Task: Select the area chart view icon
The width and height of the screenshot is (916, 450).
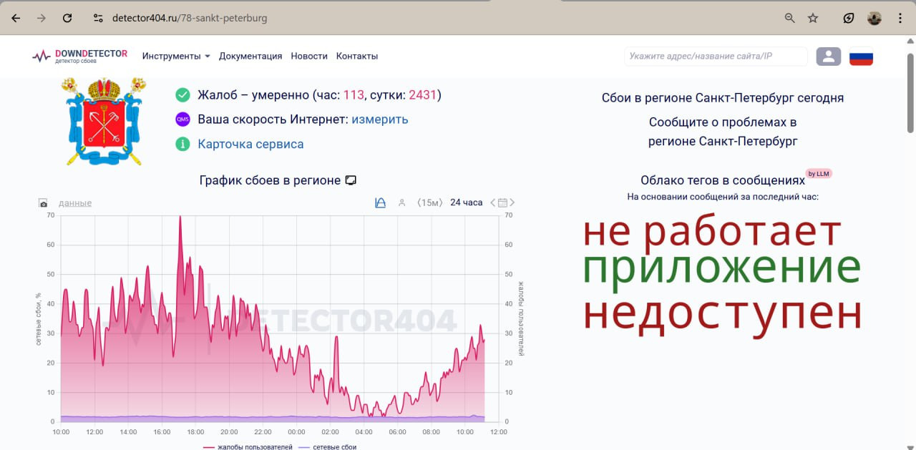Action: tap(381, 203)
